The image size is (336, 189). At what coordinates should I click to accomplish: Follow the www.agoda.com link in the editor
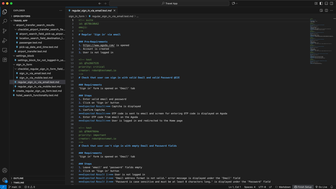tap(98, 45)
